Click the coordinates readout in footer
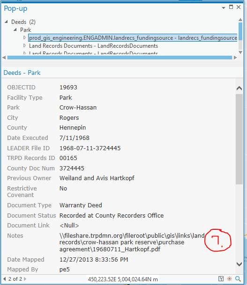This screenshot has width=247, height=285. 123,279
